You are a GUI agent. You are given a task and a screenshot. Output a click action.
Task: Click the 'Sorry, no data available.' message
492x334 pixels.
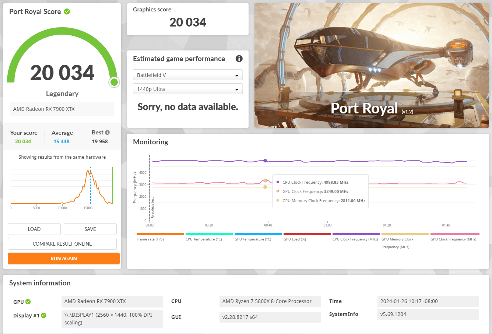(x=188, y=107)
